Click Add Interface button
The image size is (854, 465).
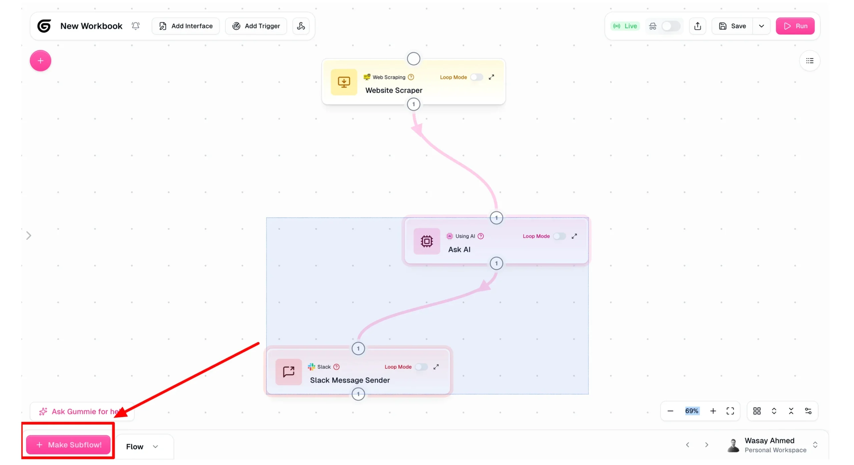186,26
